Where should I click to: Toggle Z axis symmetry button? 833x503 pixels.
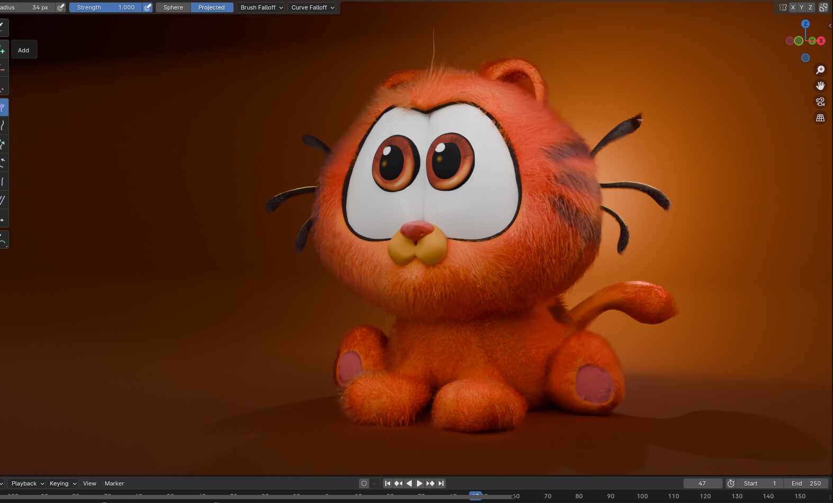810,7
